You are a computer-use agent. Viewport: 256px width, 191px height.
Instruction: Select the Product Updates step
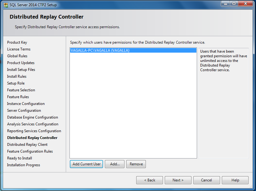(x=21, y=63)
